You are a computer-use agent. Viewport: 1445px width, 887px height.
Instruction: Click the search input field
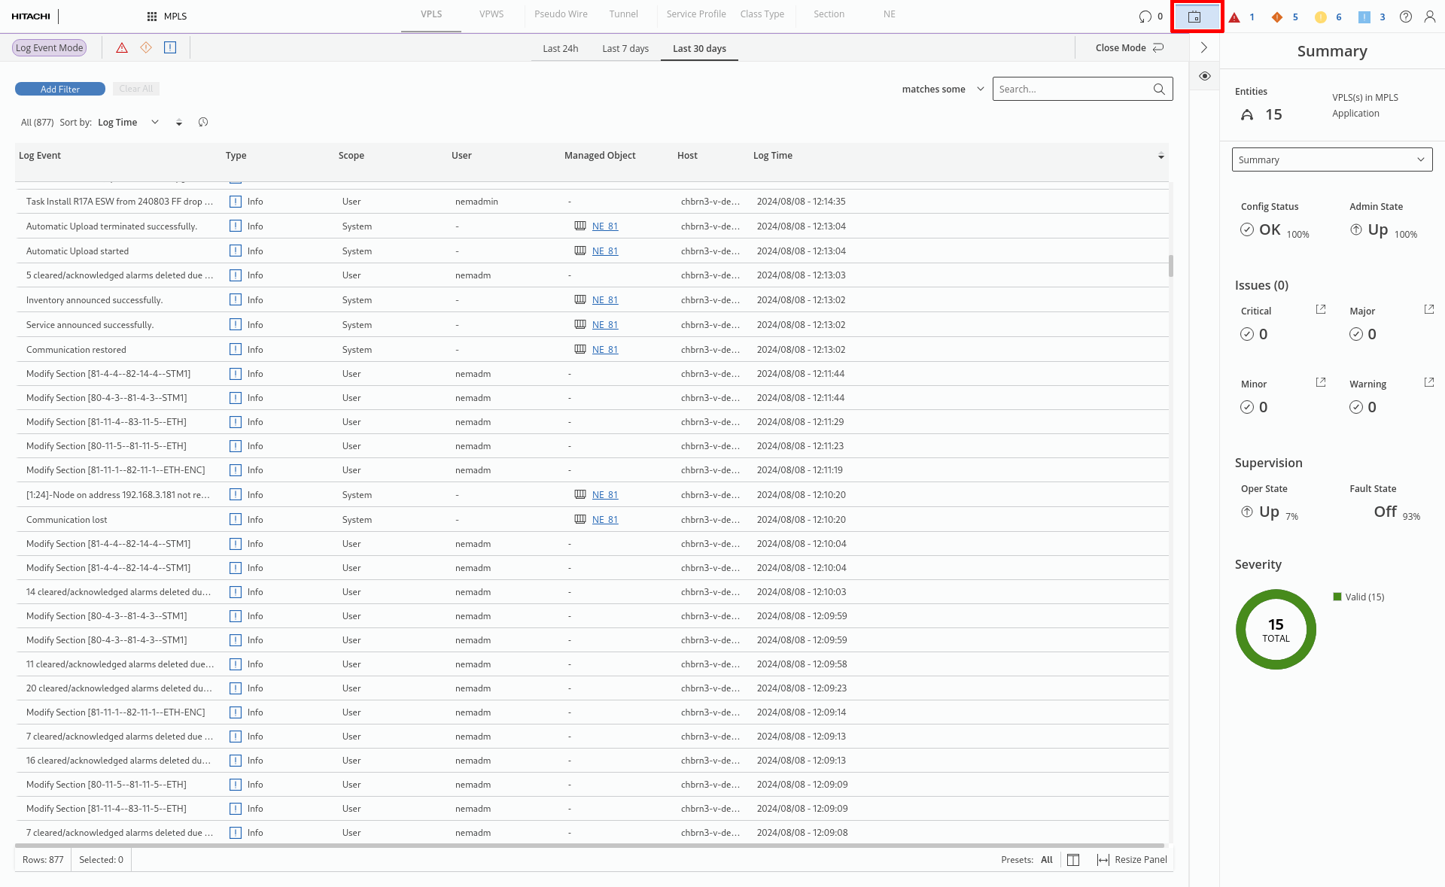pyautogui.click(x=1072, y=89)
